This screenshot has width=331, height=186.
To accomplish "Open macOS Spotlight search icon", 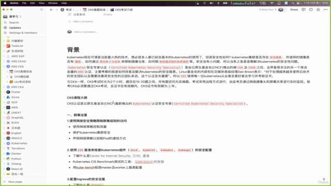I will (x=293, y=3).
